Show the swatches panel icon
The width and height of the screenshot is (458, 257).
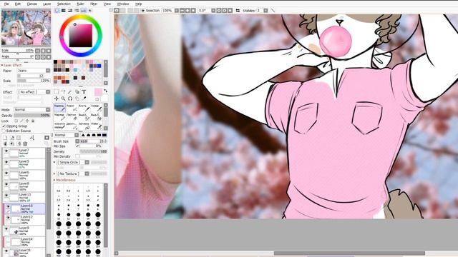84,11
